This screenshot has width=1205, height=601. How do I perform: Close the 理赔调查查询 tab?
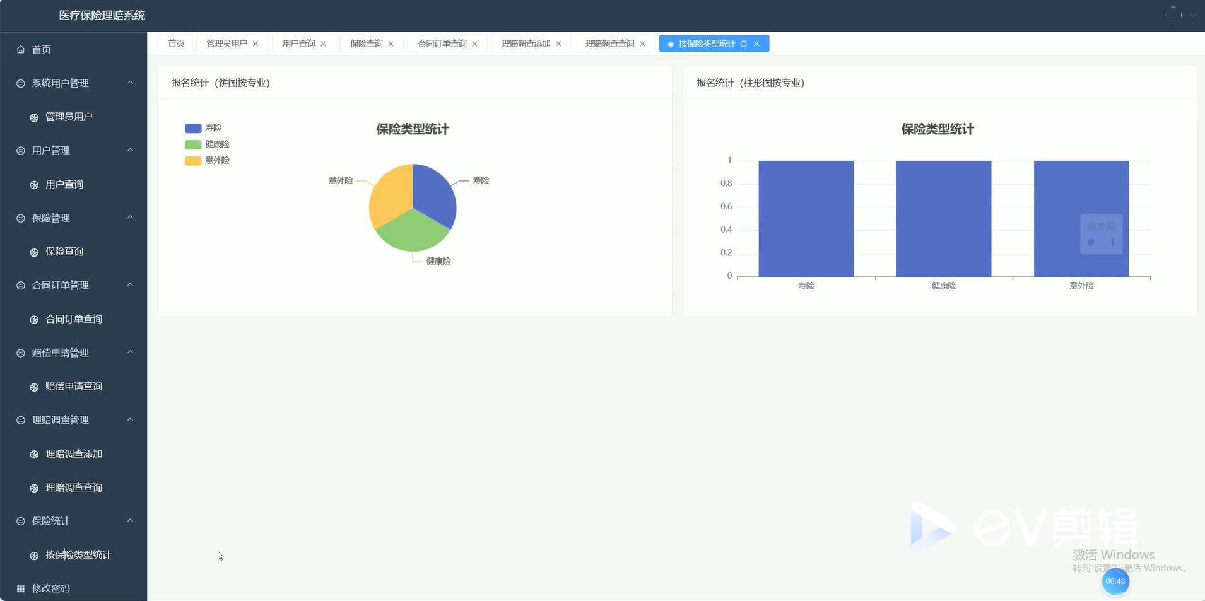(x=642, y=44)
